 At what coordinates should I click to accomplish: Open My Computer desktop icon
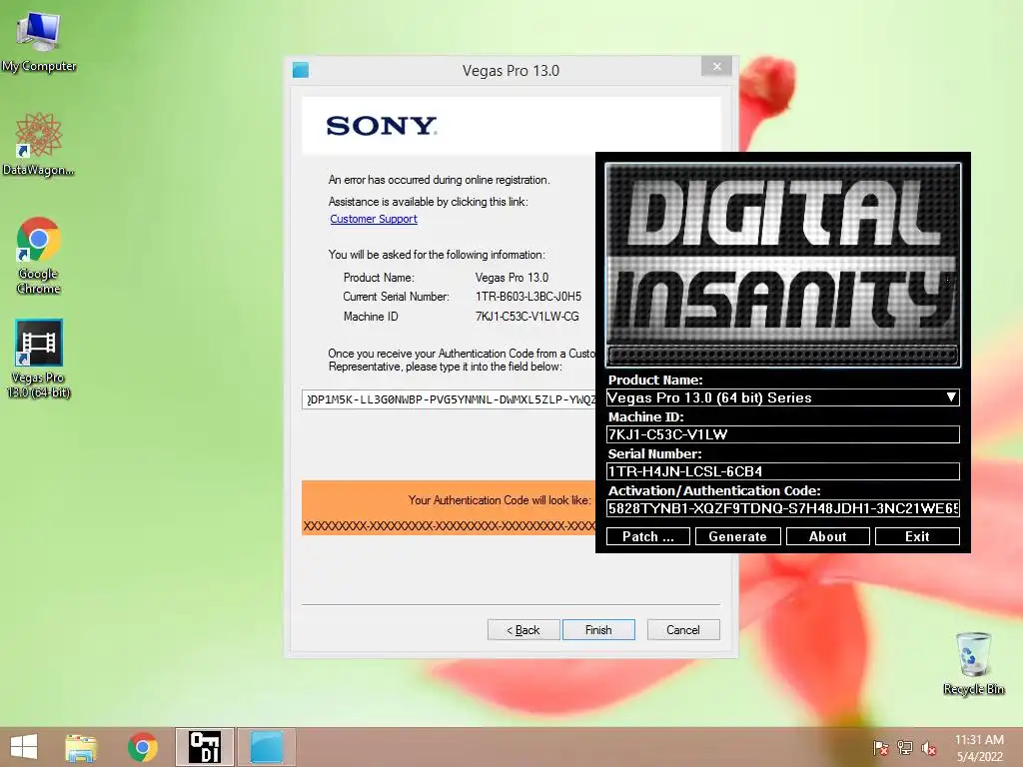(39, 41)
